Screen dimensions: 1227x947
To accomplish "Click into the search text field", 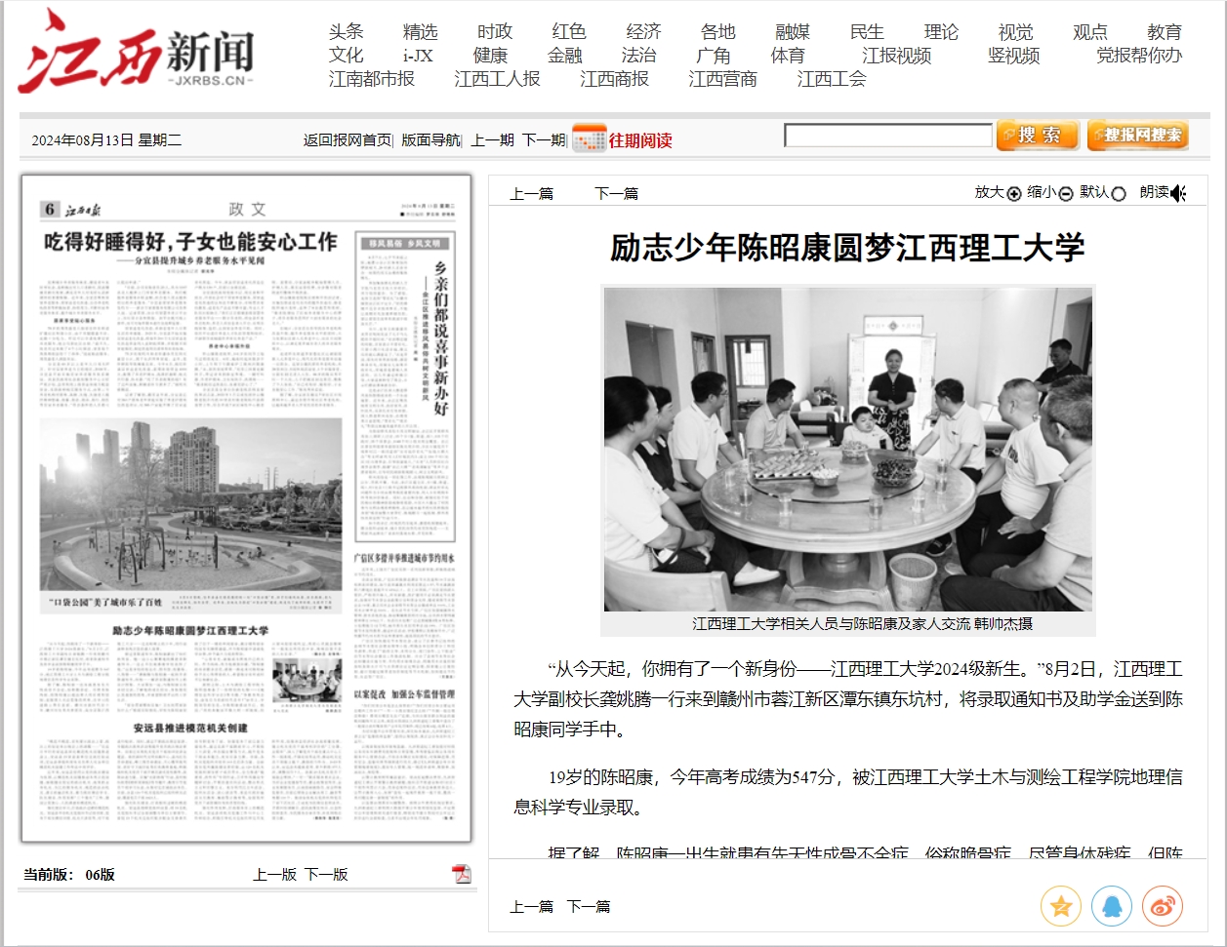I will [887, 136].
